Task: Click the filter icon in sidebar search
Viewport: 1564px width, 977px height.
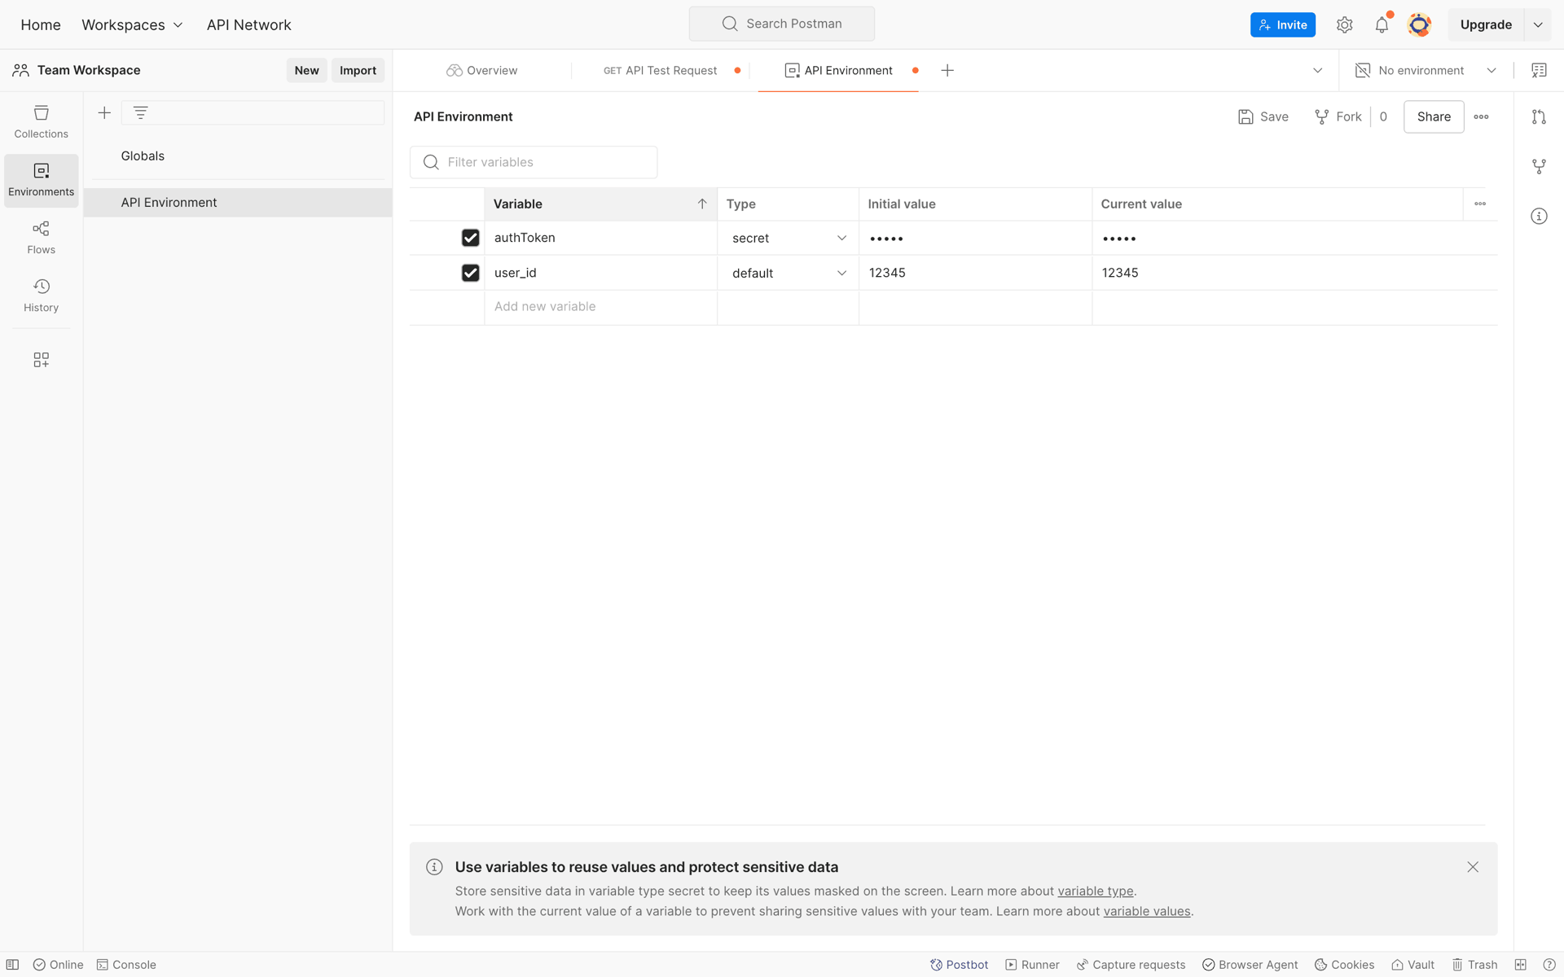Action: point(140,113)
